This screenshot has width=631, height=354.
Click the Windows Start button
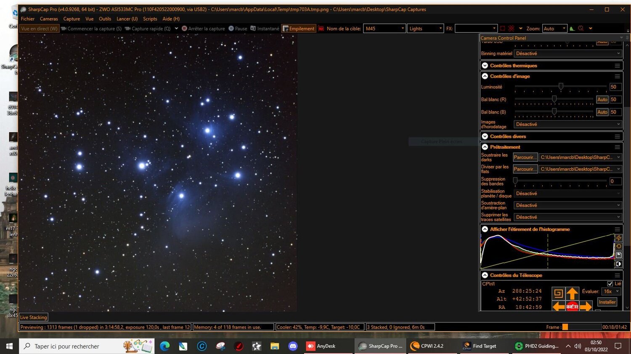tap(9, 346)
